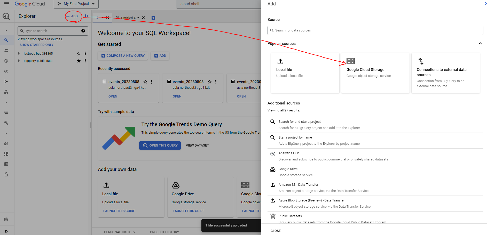Open the Untitled 4 tab dropdown arrow
Screen dimensions: 487x235
[x=138, y=18]
